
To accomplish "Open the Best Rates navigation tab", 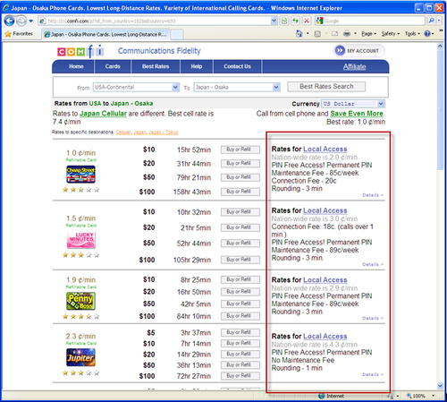I will [x=156, y=66].
